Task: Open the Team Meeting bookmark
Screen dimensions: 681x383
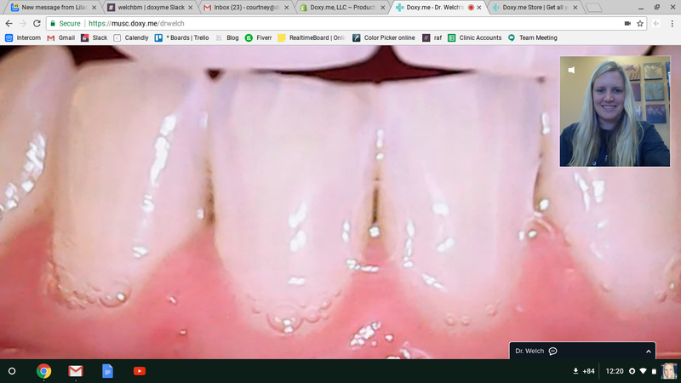Action: point(533,37)
